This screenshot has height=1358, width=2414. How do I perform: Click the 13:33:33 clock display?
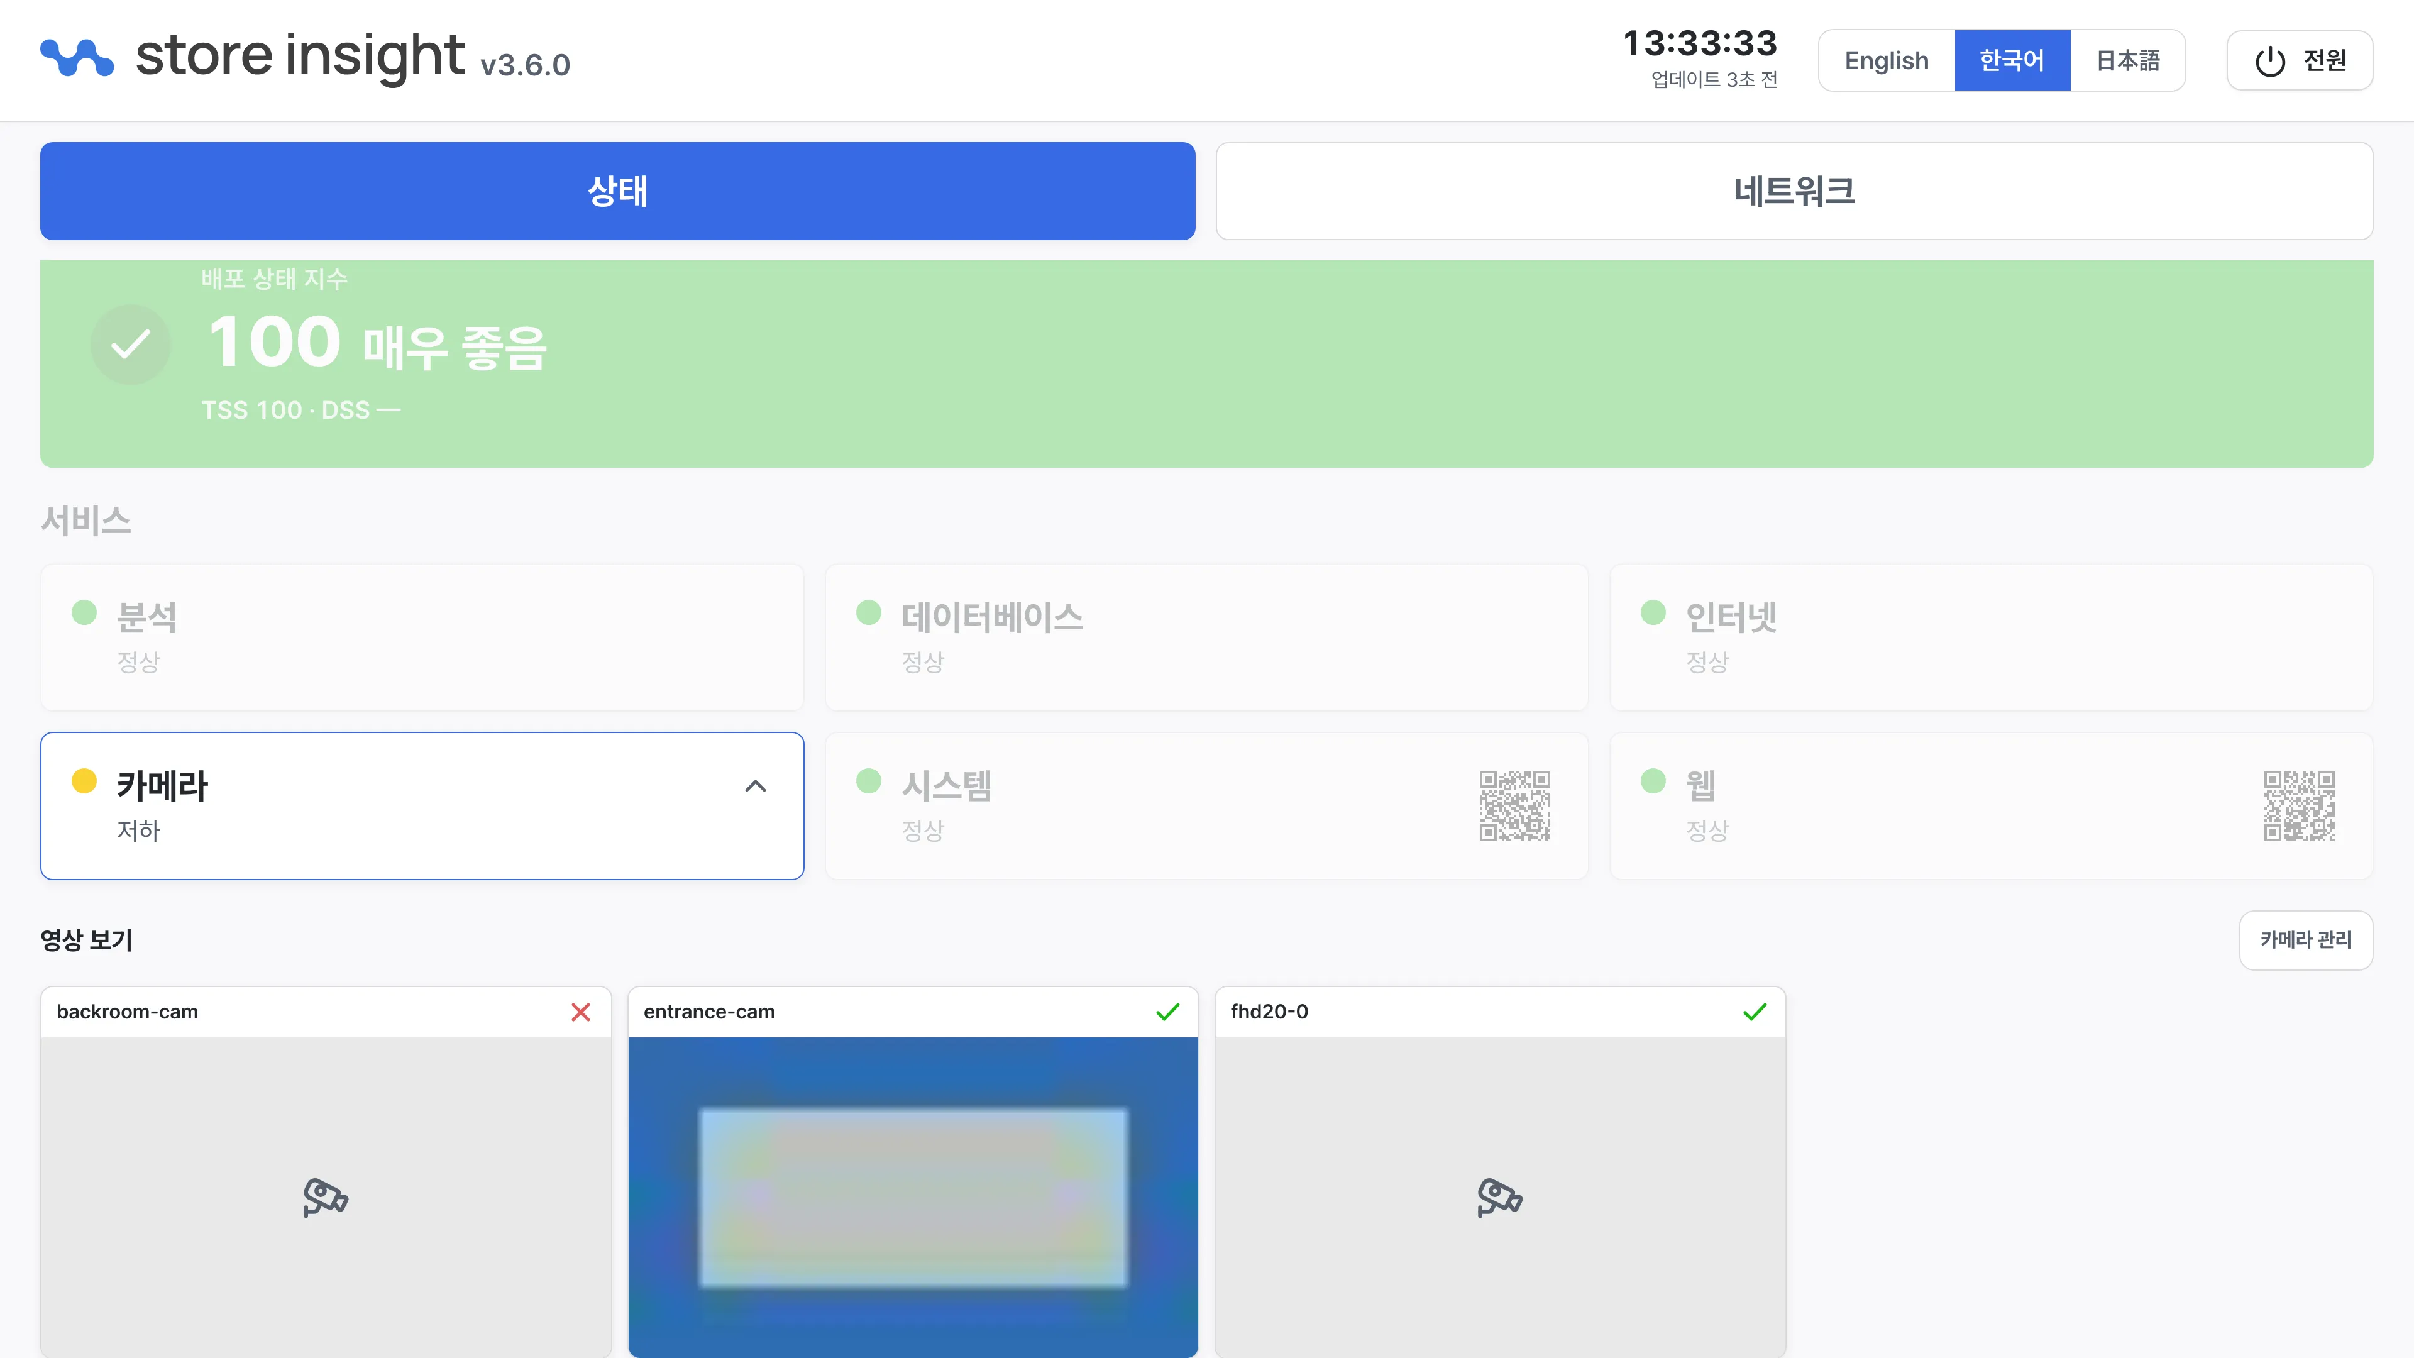(x=1700, y=43)
